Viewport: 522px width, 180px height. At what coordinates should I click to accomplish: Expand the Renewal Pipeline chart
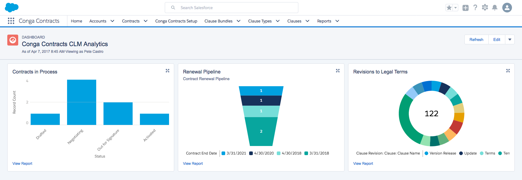click(x=338, y=71)
